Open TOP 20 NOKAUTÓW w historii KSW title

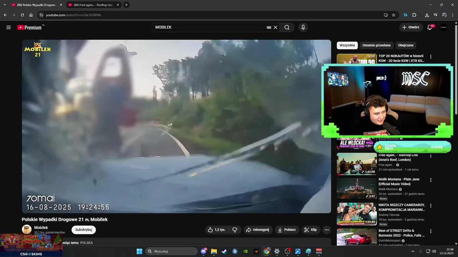coord(401,59)
